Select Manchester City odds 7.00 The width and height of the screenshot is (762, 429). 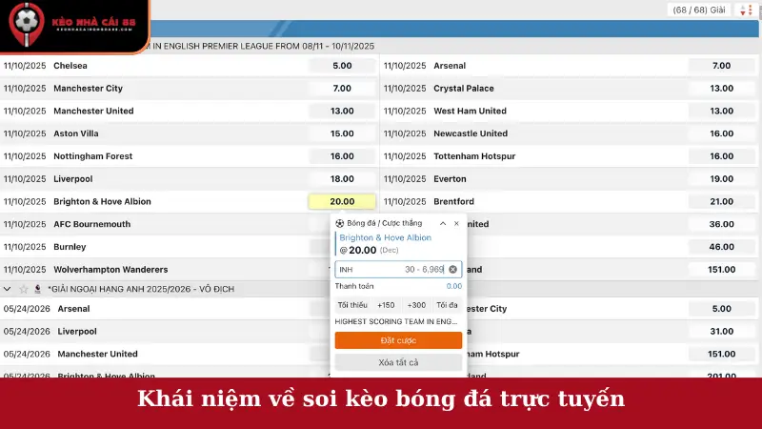(x=342, y=88)
